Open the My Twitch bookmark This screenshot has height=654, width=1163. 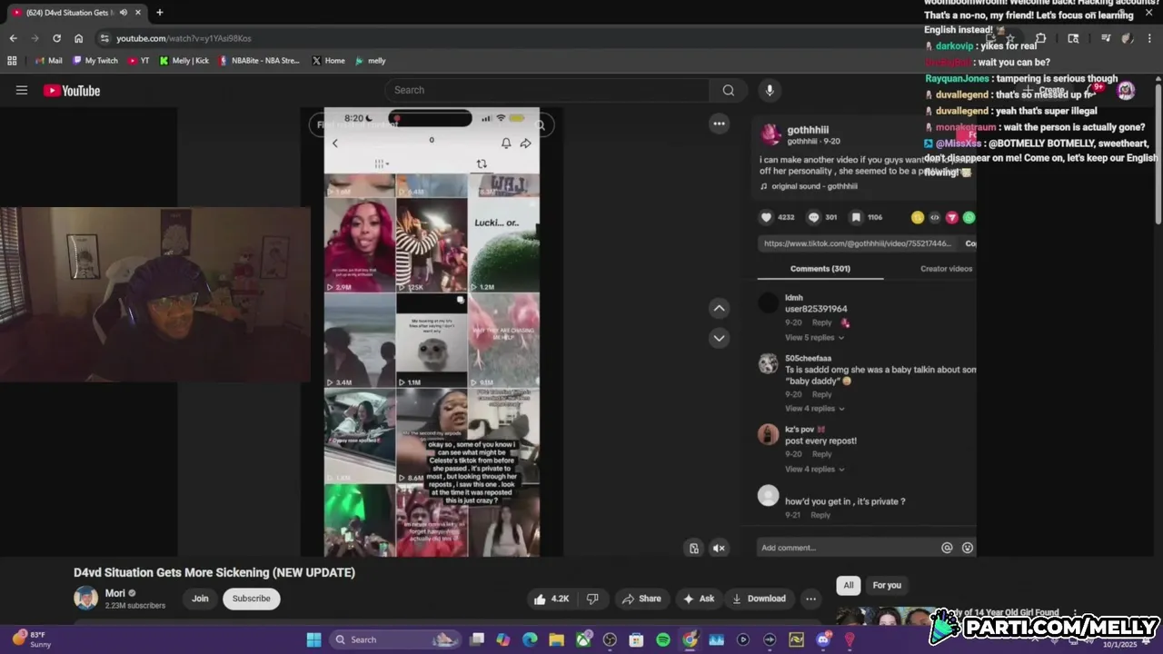coord(95,61)
